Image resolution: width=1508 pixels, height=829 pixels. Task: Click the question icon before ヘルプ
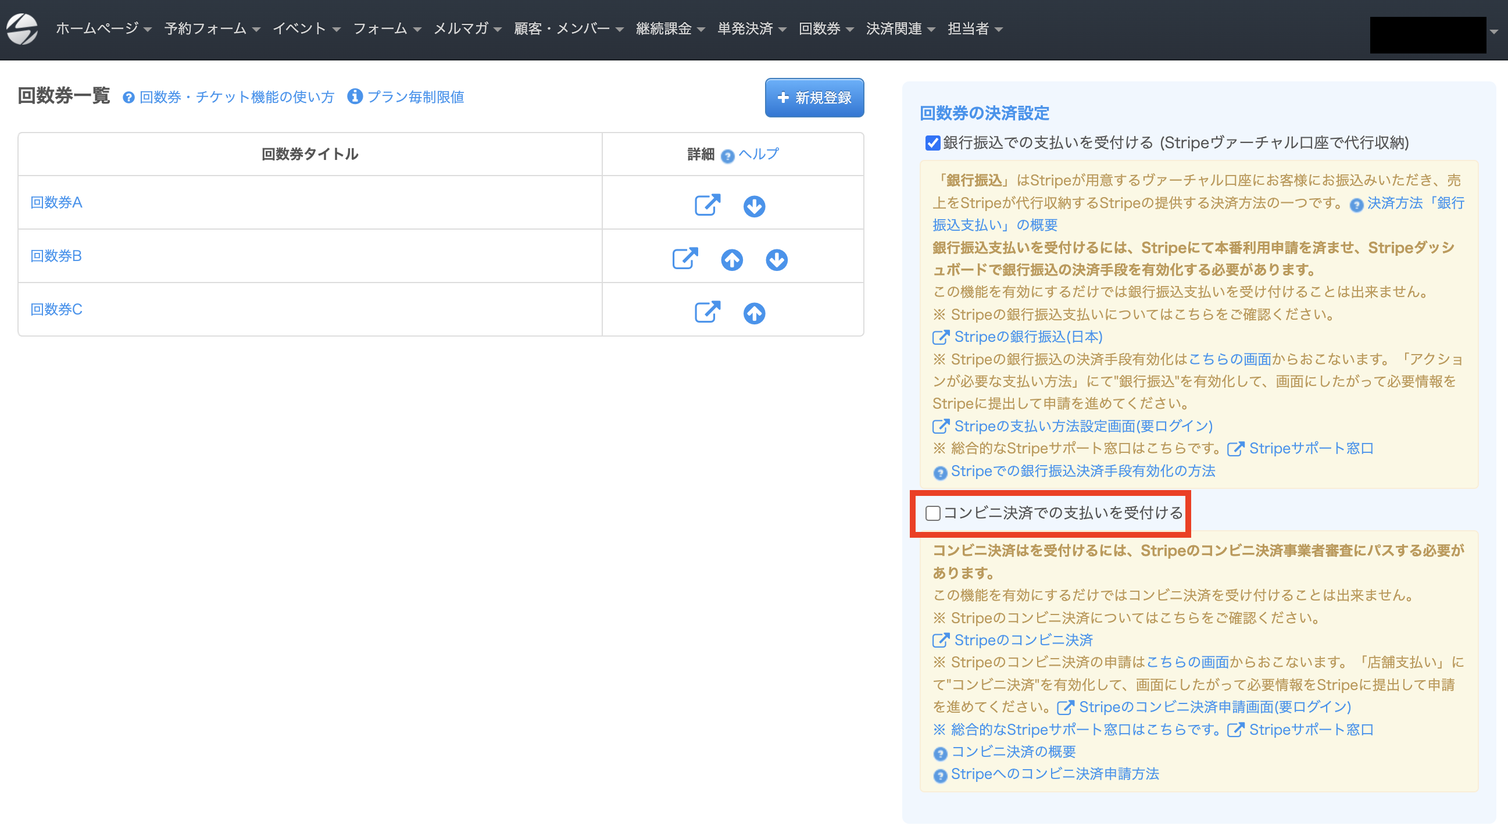728,156
